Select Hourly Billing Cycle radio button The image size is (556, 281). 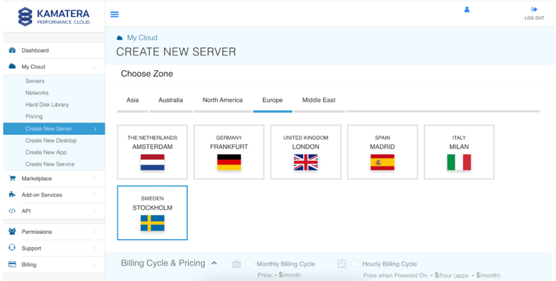click(355, 264)
